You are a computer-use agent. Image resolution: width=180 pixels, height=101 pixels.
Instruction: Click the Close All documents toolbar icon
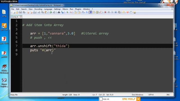click(x=31, y=12)
